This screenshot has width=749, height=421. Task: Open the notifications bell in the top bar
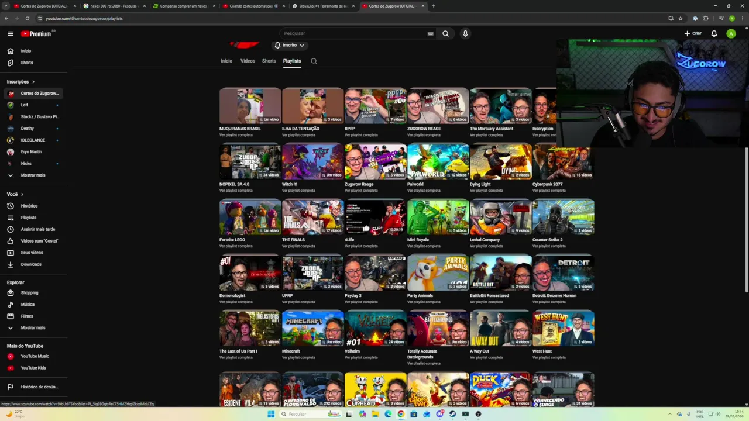714,33
